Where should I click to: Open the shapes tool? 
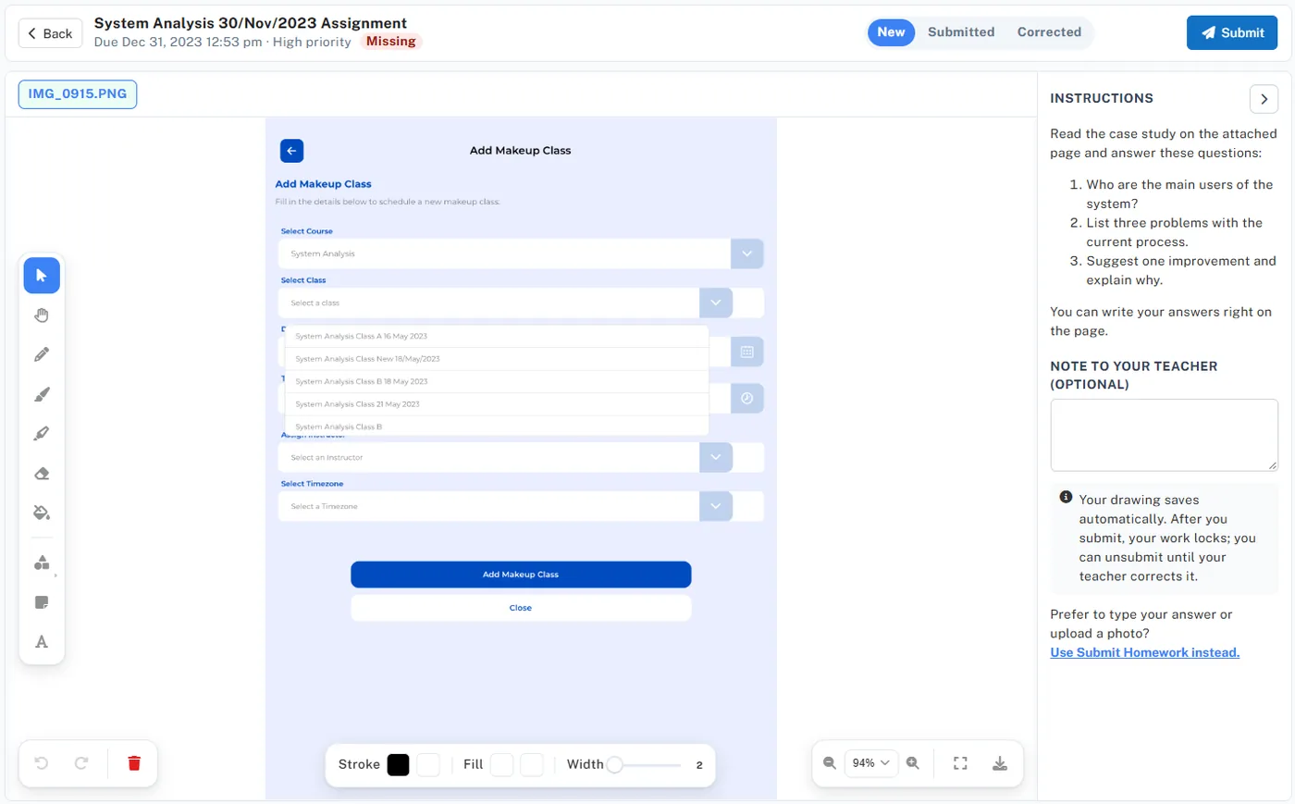point(42,563)
